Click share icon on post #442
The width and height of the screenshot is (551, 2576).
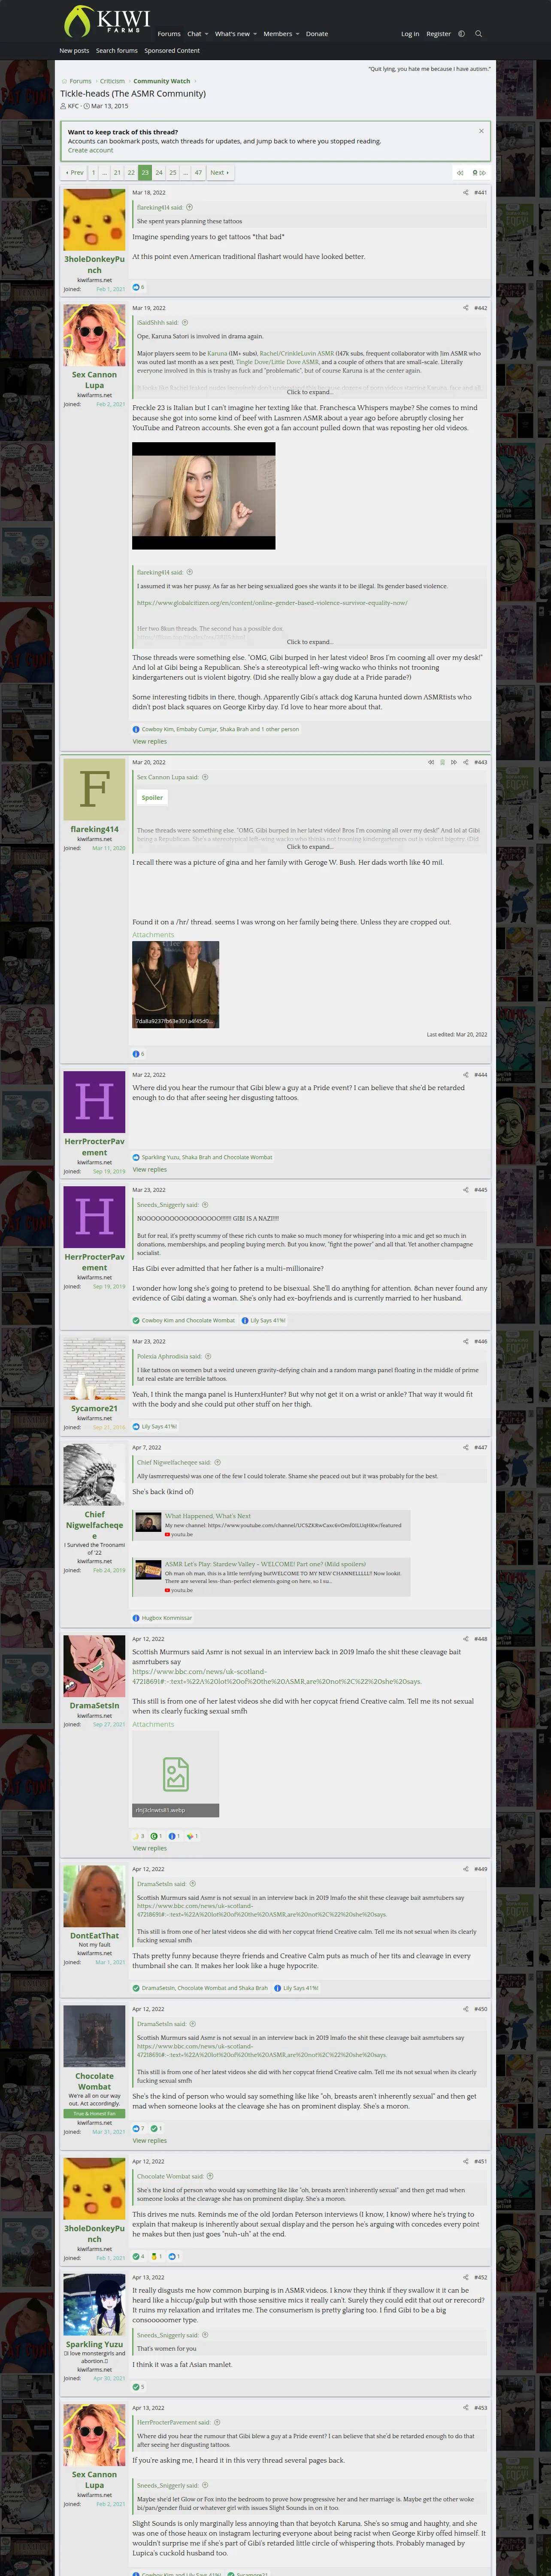tap(465, 308)
